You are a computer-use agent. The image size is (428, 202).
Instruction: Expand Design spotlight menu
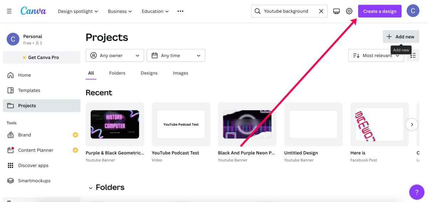(78, 11)
